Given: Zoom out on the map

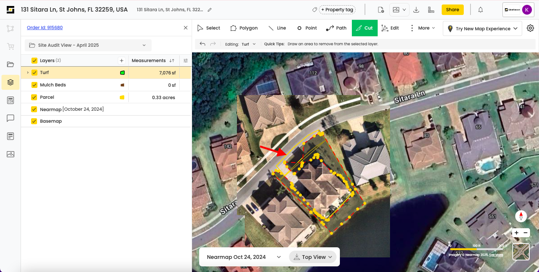Looking at the screenshot, I should pyautogui.click(x=526, y=233).
